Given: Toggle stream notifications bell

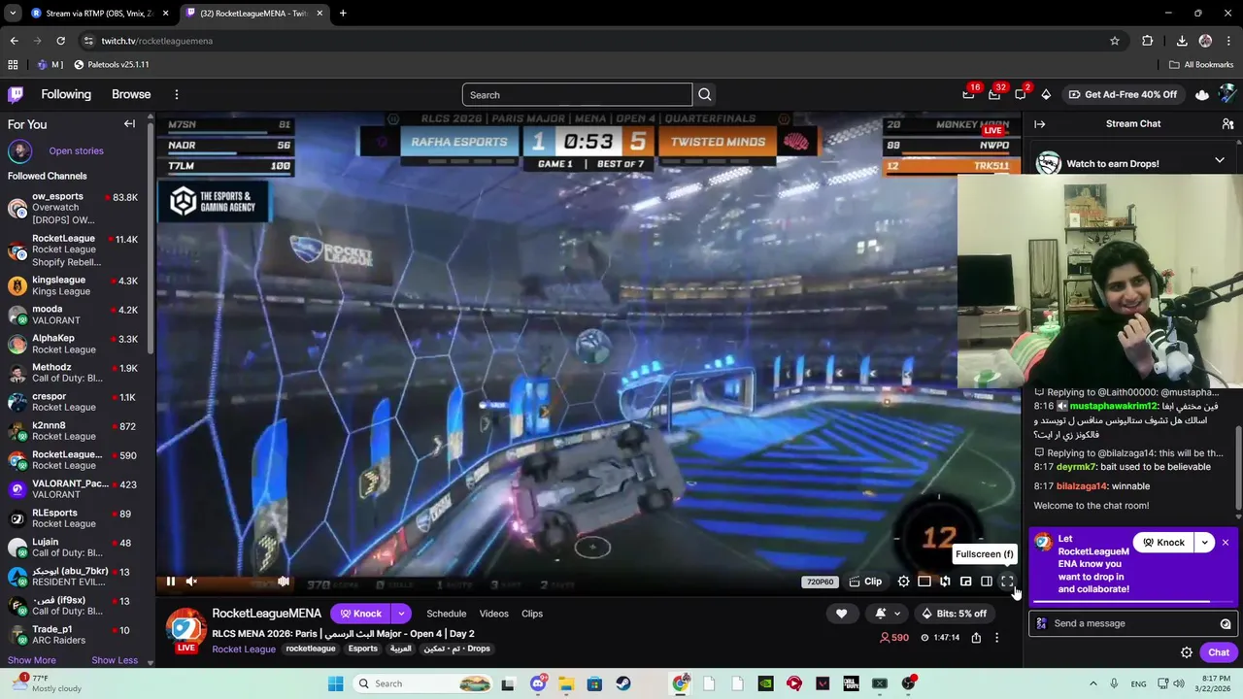Looking at the screenshot, I should point(880,614).
